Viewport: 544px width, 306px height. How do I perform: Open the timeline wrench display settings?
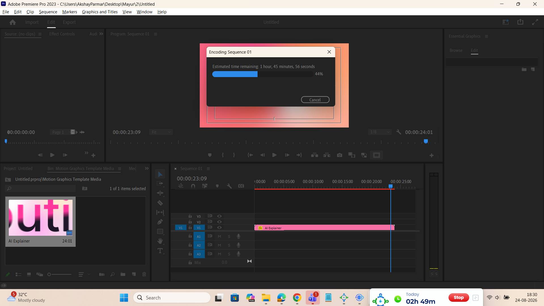click(x=229, y=186)
